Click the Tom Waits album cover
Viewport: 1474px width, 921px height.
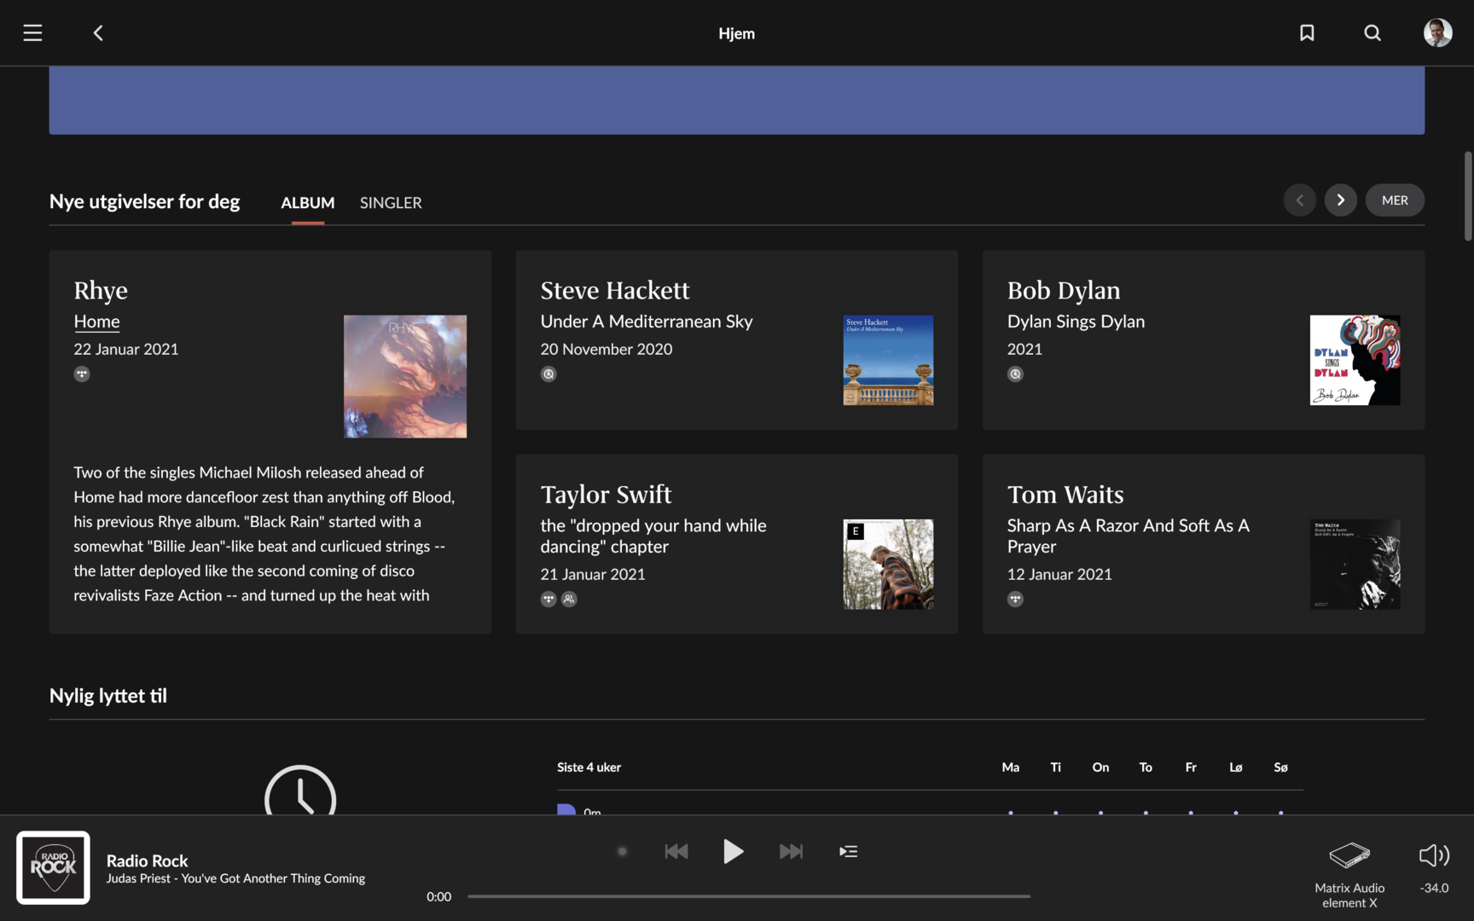click(1355, 564)
